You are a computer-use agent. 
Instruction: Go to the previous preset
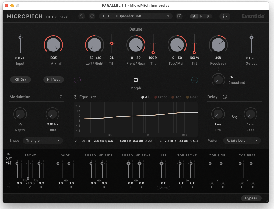point(103,16)
